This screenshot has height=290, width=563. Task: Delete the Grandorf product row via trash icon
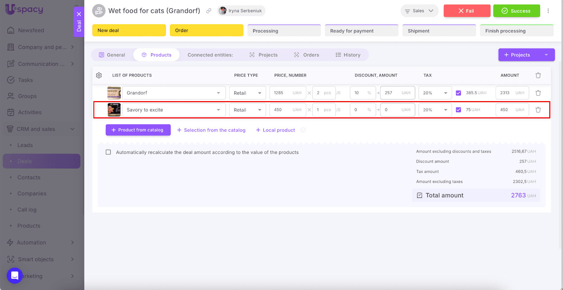538,93
